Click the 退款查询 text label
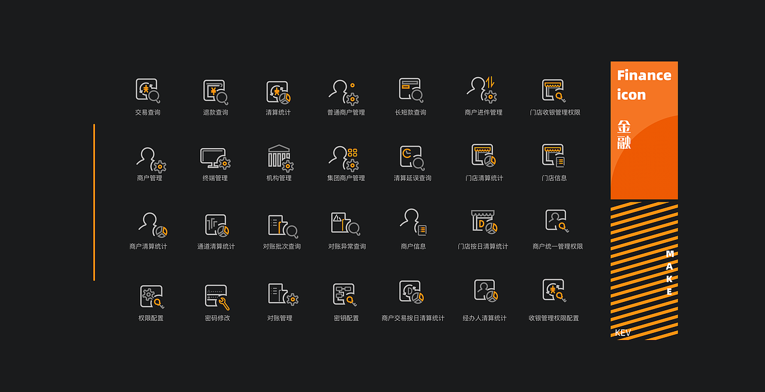The height and width of the screenshot is (392, 765). [x=215, y=112]
